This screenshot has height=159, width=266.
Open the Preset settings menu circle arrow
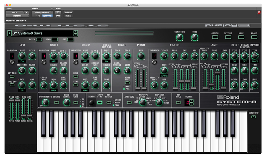[52, 9]
